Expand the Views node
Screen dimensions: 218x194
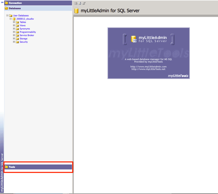(x=14, y=25)
